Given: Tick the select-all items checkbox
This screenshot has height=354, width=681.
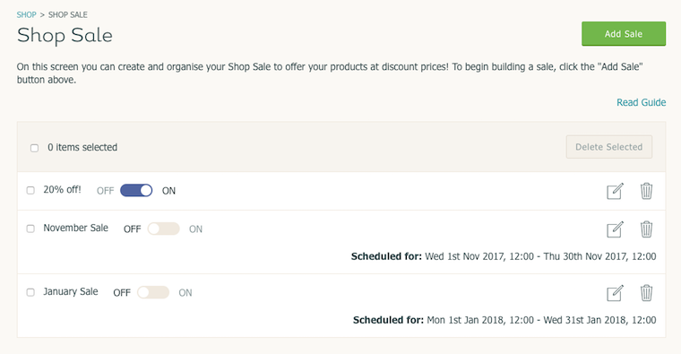Looking at the screenshot, I should [34, 148].
